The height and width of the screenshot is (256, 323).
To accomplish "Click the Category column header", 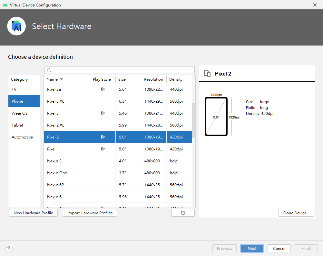I will point(24,79).
